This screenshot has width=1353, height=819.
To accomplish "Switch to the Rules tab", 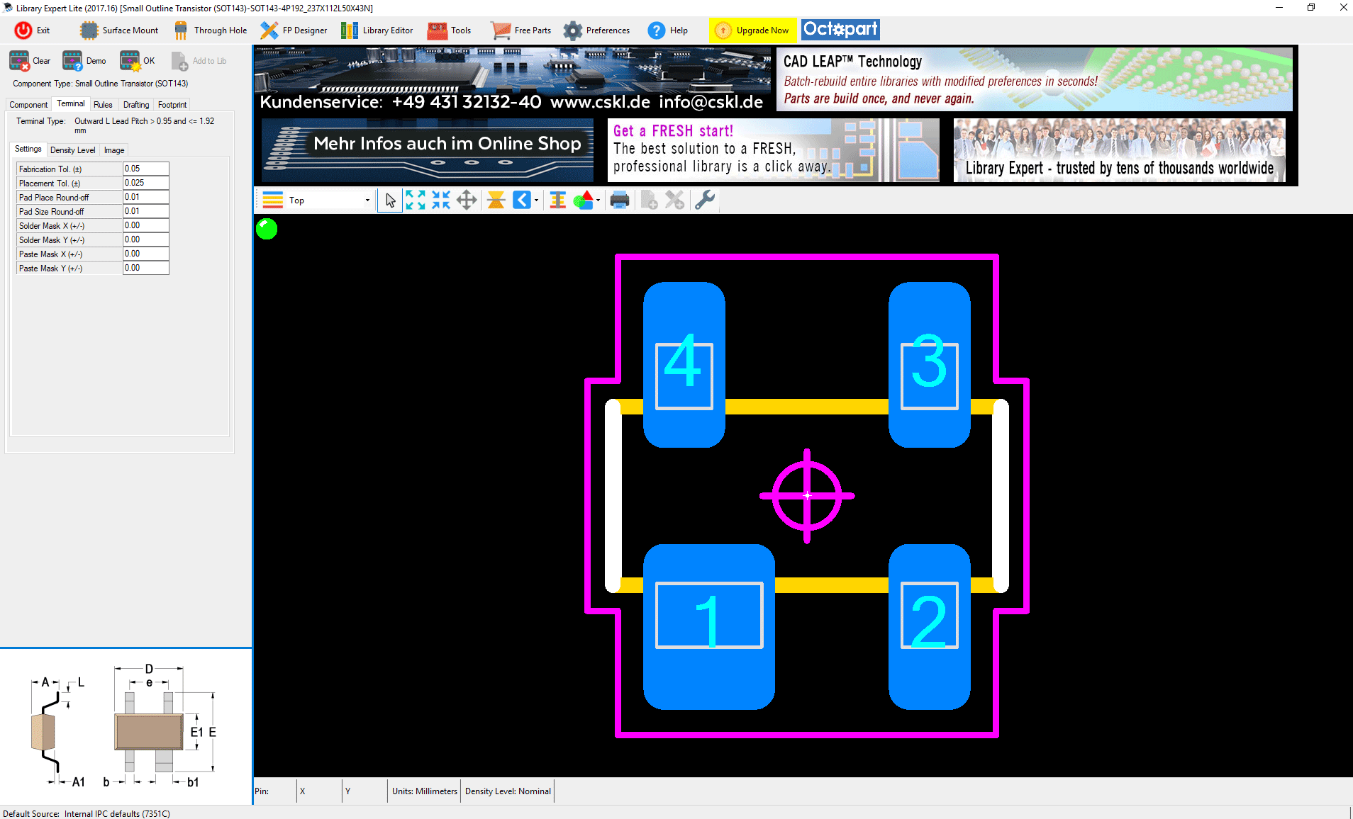I will [x=103, y=105].
